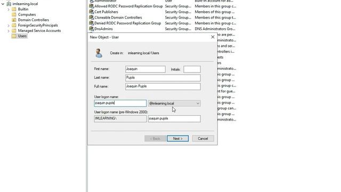The height and width of the screenshot is (192, 341).
Task: Select the Managed Service Accounts folder icon
Action: click(14, 31)
